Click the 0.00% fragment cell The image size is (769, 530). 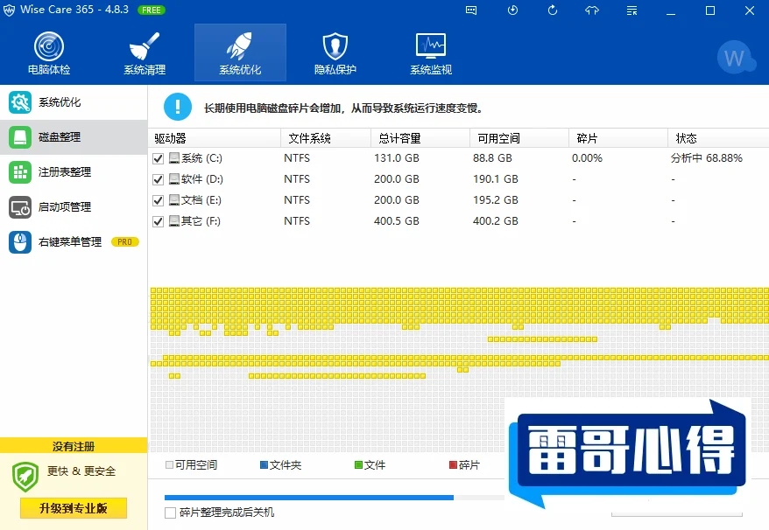click(x=587, y=158)
